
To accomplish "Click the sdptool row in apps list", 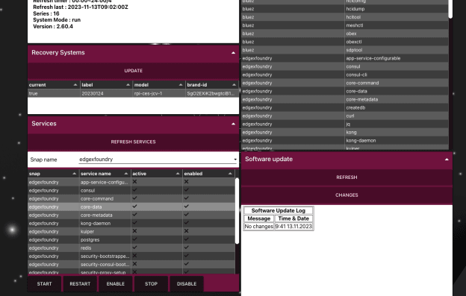I will [x=345, y=50].
